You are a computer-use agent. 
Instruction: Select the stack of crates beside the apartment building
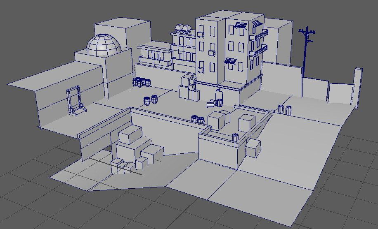(189, 88)
